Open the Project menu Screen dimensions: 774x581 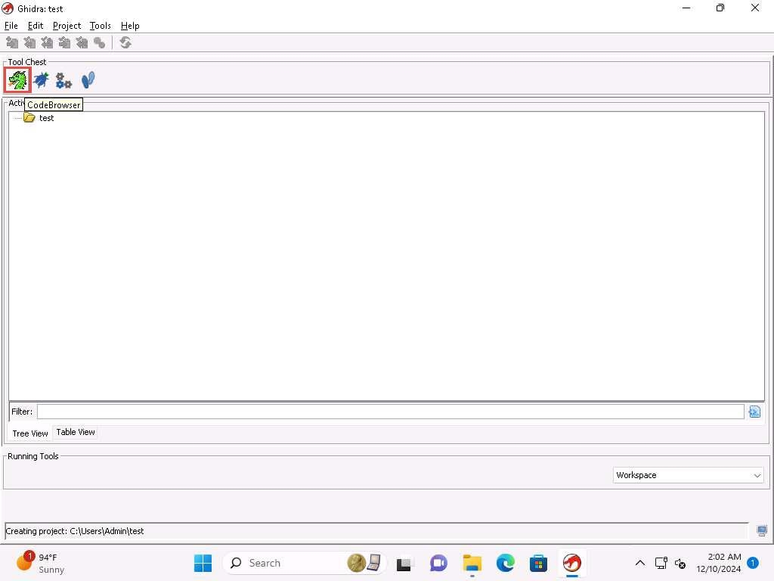(67, 26)
